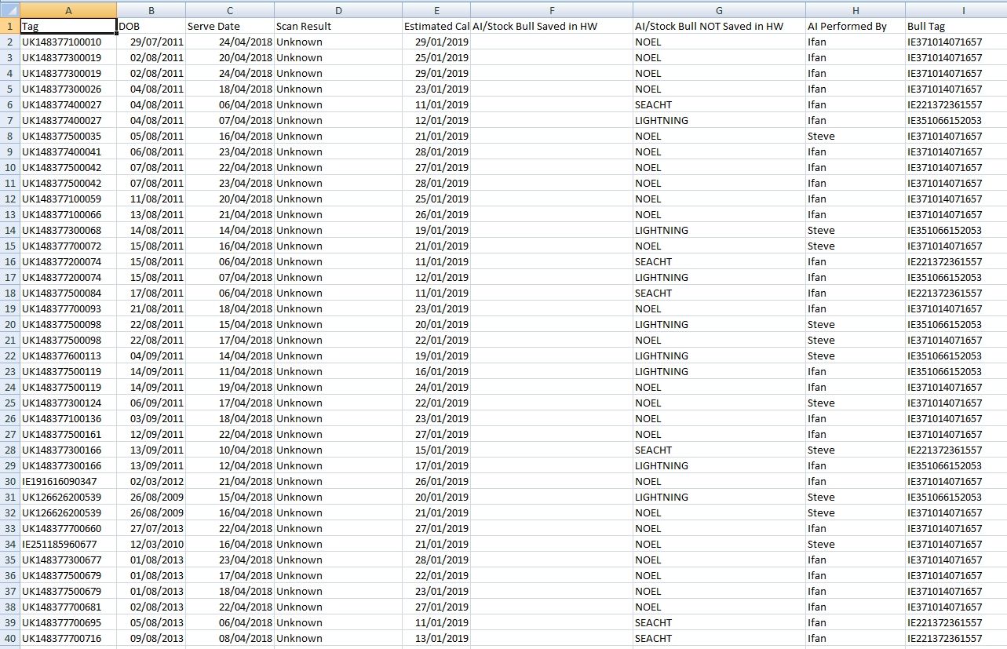This screenshot has height=649, width=1007.
Task: Click DOB cell 02/03/2012
Action: tap(151, 481)
